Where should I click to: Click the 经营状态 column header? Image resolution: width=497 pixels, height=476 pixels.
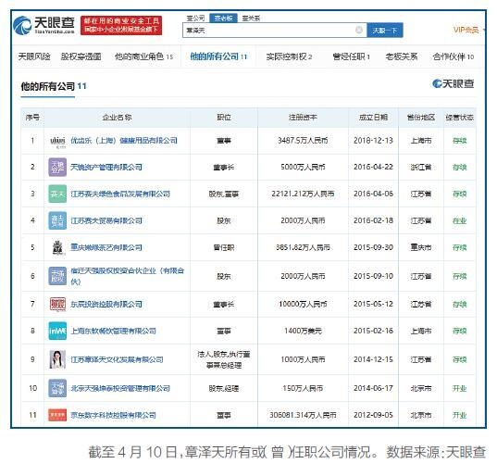[460, 118]
